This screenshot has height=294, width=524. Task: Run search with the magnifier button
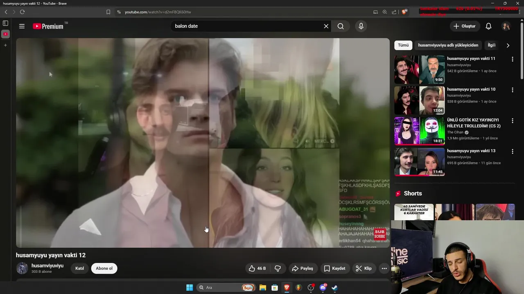tap(341, 26)
